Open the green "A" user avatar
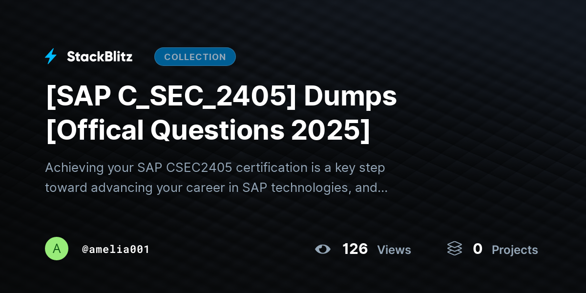Screen dimensions: 586x293 pos(57,249)
